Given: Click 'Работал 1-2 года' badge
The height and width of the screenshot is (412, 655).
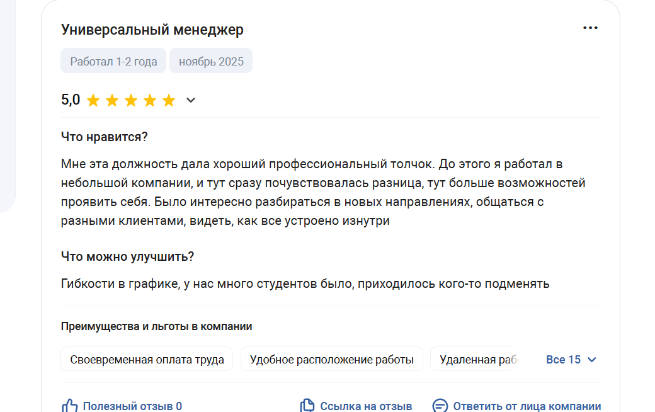Looking at the screenshot, I should tap(113, 61).
